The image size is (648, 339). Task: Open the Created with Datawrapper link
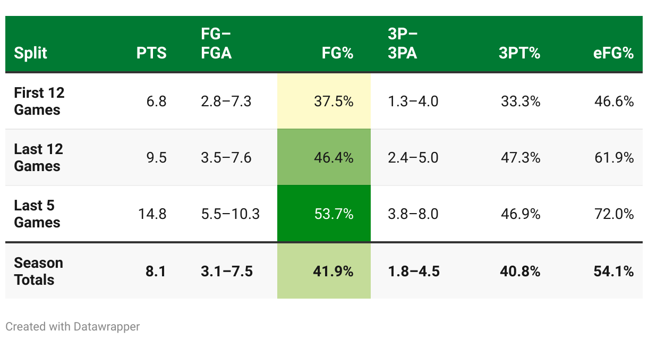pyautogui.click(x=73, y=326)
